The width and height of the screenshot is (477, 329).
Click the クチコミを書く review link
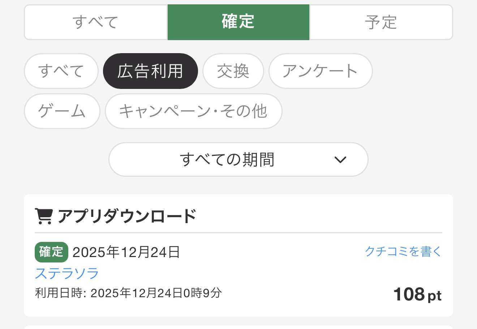[403, 251]
